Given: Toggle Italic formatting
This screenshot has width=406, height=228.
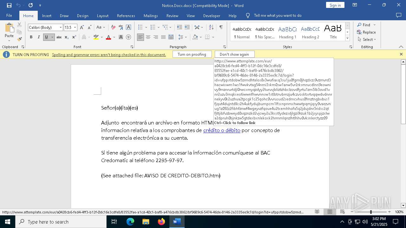Looking at the screenshot, I should pyautogui.click(x=39, y=37).
